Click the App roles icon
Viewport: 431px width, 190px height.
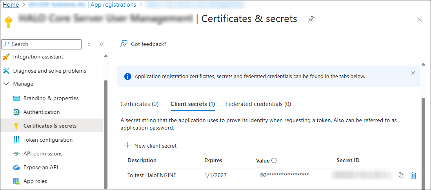(x=16, y=181)
